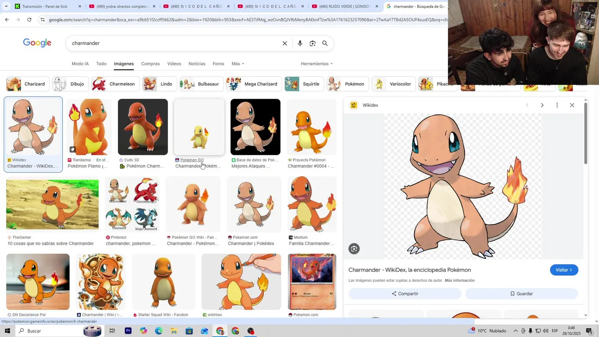Click the Visitar button
Screen dimensions: 599x337
tap(564, 270)
